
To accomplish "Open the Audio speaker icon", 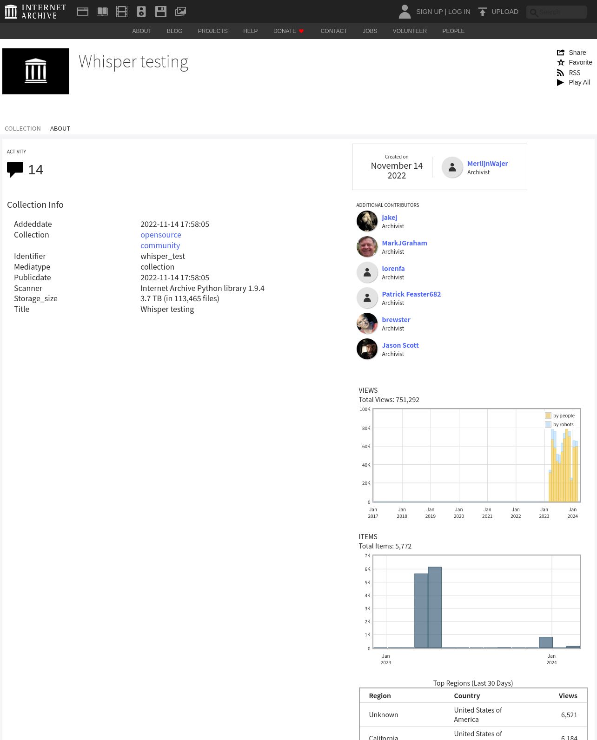I will point(141,12).
